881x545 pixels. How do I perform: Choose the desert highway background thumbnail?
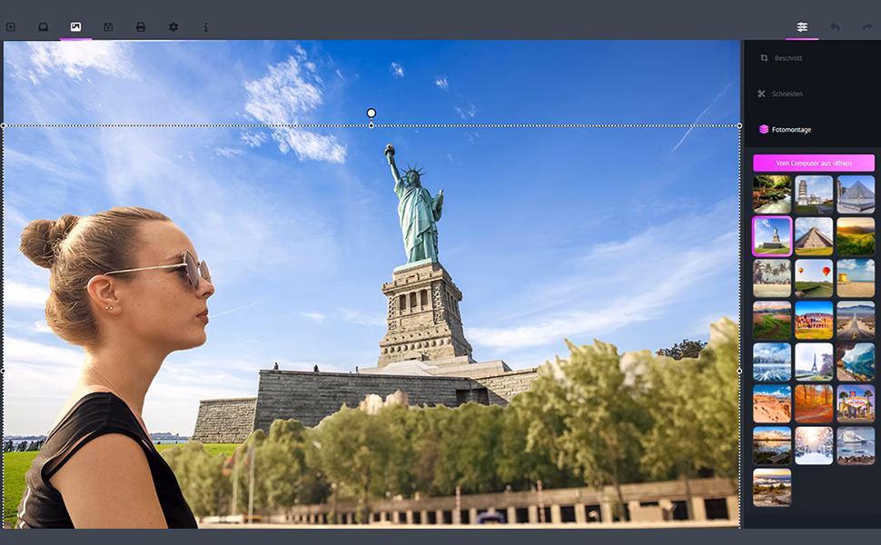click(856, 321)
